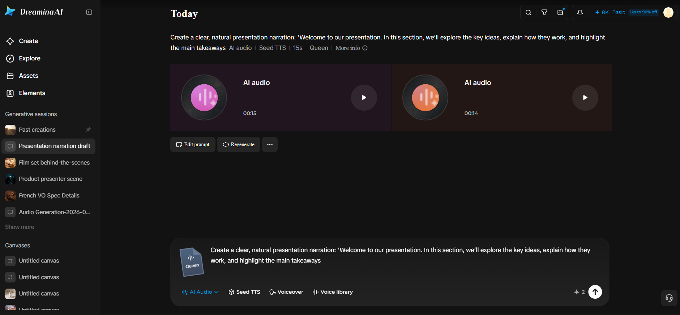
Task: Open Product presenter scene session
Action: (x=48, y=179)
